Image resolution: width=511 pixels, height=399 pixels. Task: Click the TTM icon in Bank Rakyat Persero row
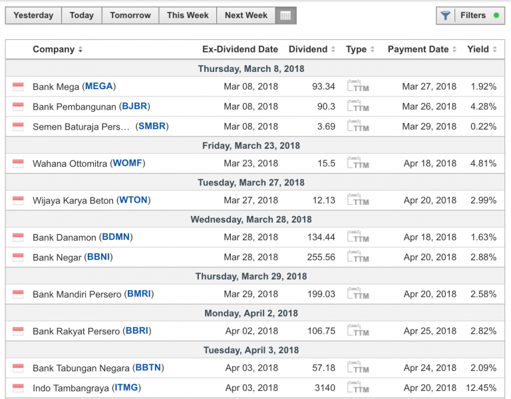click(x=358, y=331)
